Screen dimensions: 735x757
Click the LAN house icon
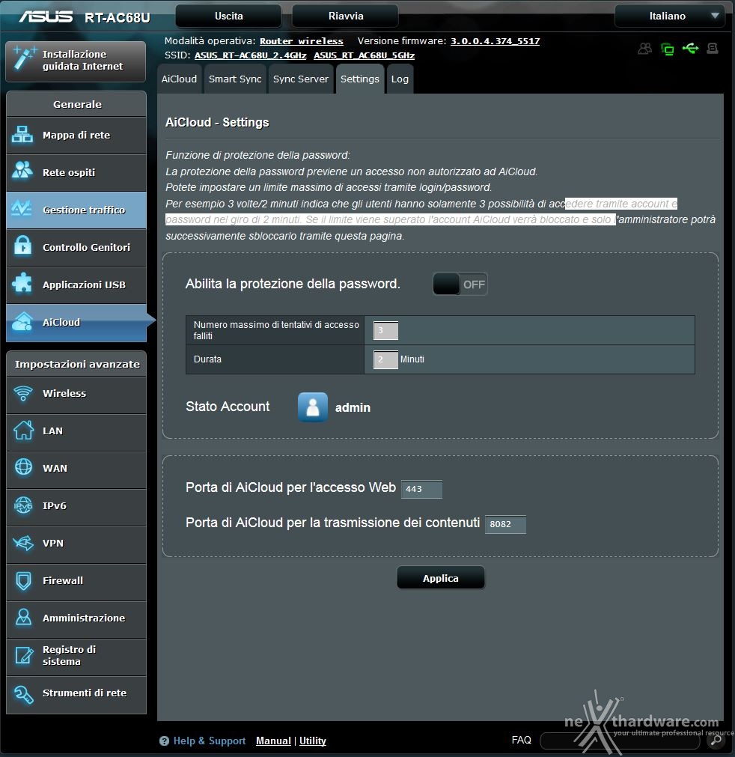[22, 430]
